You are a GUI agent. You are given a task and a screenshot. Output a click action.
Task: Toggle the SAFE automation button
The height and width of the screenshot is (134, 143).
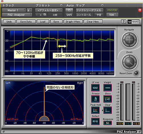[x=69, y=15]
